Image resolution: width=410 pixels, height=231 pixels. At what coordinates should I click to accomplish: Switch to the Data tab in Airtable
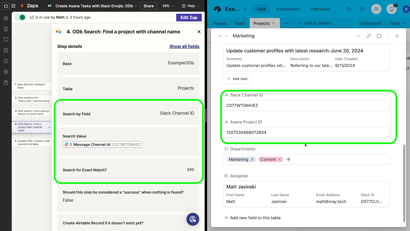click(261, 9)
